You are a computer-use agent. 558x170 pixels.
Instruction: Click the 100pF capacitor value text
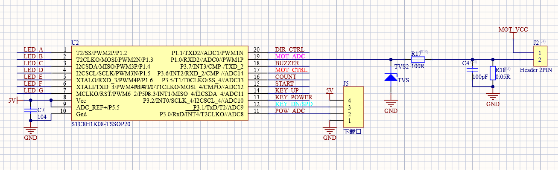point(480,77)
